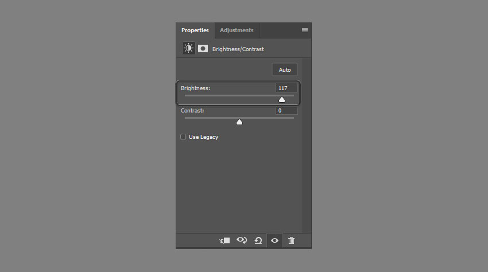
Task: Click the Brightness value field showing 117
Action: pos(286,88)
